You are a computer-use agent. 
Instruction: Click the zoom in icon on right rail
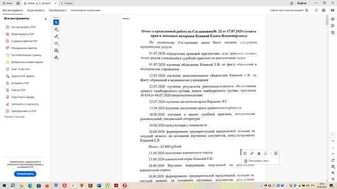click(333, 173)
